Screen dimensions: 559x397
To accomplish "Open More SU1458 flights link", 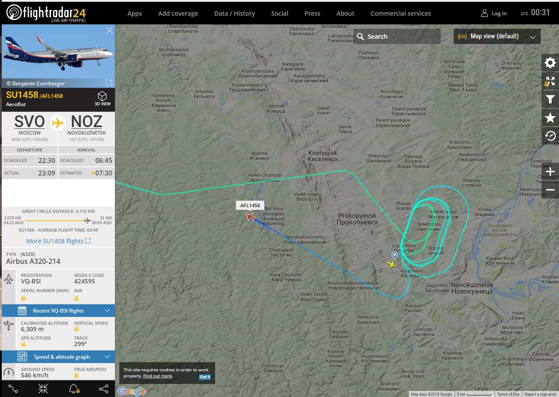I will point(58,241).
